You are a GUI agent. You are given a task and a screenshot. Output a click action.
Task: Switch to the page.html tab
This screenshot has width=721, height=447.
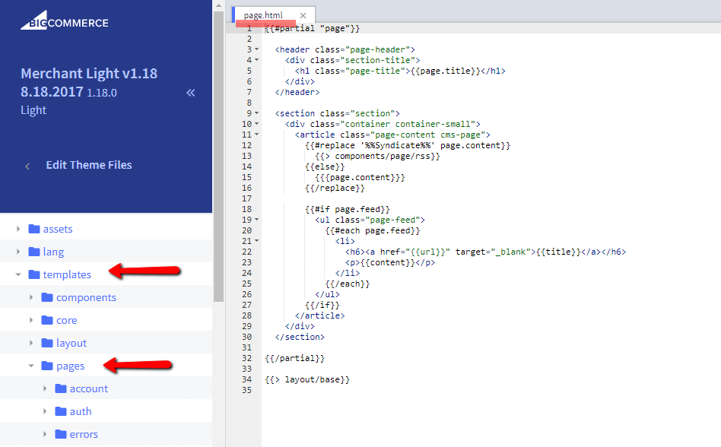pyautogui.click(x=263, y=15)
